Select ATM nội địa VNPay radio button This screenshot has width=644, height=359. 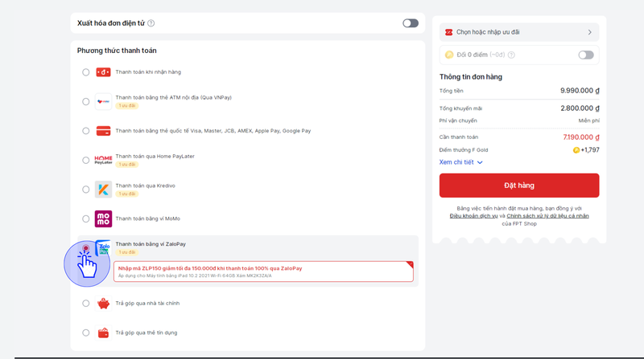coord(85,101)
